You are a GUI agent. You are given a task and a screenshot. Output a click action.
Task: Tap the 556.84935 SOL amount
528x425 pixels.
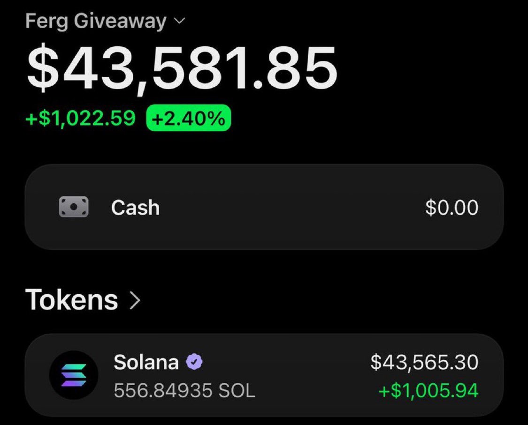pos(184,390)
